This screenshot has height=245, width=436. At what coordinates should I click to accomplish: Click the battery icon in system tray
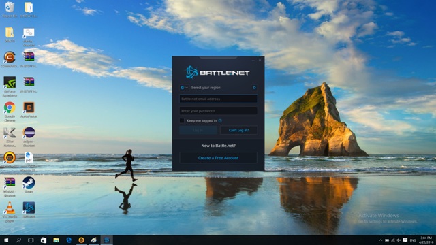(x=387, y=240)
